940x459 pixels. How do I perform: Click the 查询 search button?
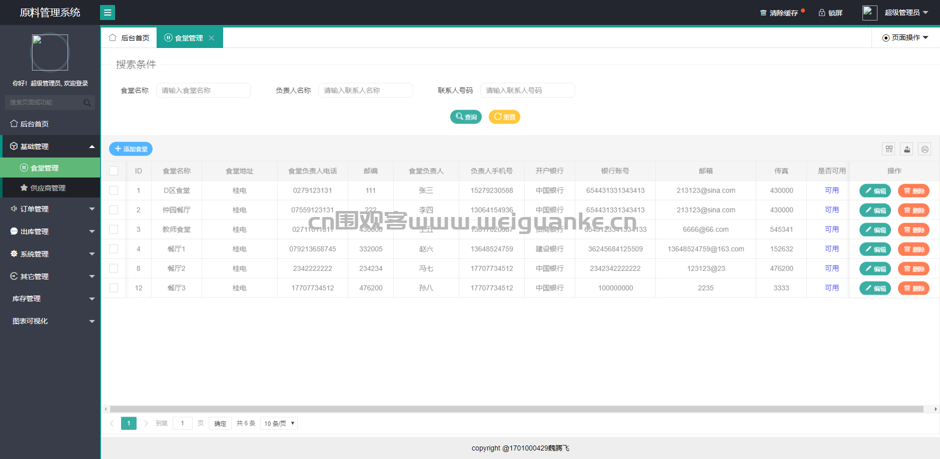pyautogui.click(x=466, y=117)
